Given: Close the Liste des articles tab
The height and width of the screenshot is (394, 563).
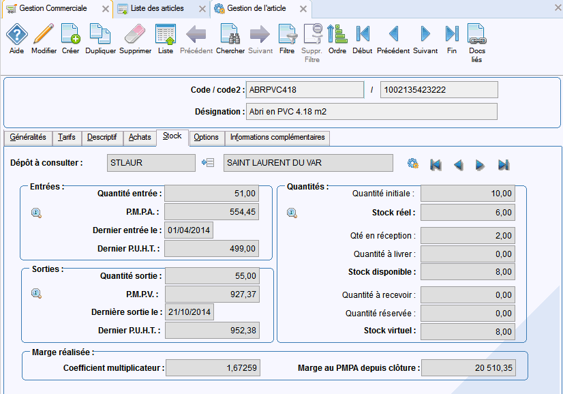Looking at the screenshot, I should coord(202,9).
